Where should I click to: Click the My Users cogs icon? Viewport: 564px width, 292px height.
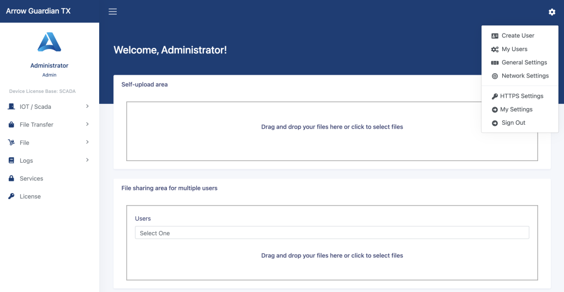coord(495,49)
